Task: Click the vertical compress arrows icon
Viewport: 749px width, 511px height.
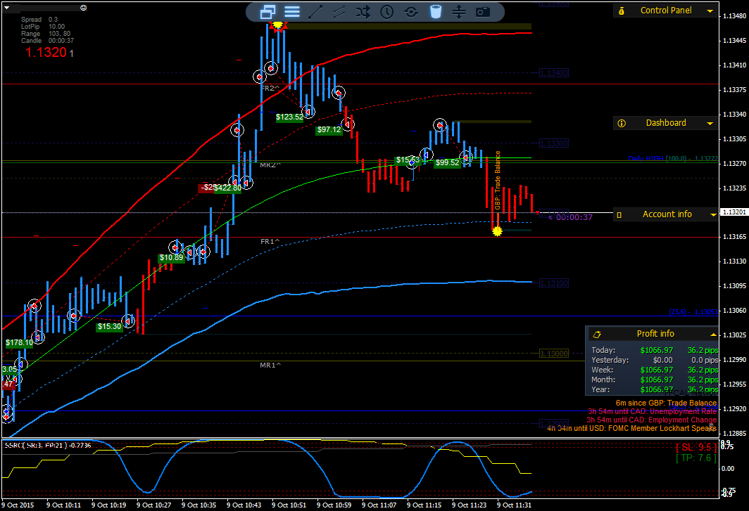Action: [458, 12]
